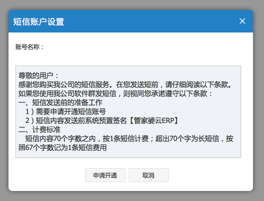Click the last line 照67个字数记为1条短信费用
264x201 pixels.
[x=62, y=147]
